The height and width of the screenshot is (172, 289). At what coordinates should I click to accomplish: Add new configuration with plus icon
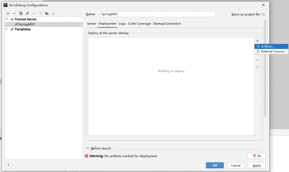pyautogui.click(x=8, y=14)
